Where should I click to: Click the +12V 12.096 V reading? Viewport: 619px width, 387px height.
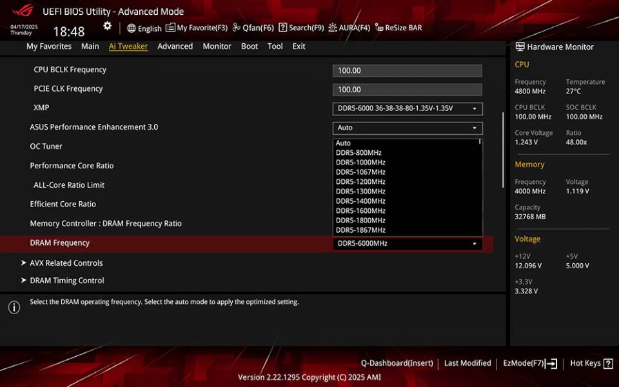pyautogui.click(x=528, y=266)
